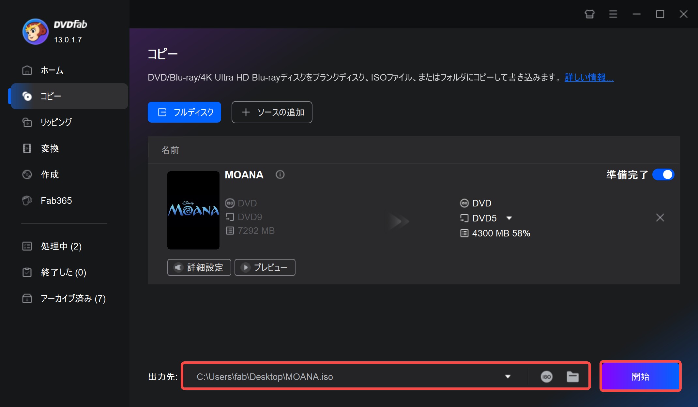Open 詳細設定 for MOANA
The image size is (698, 407).
199,267
